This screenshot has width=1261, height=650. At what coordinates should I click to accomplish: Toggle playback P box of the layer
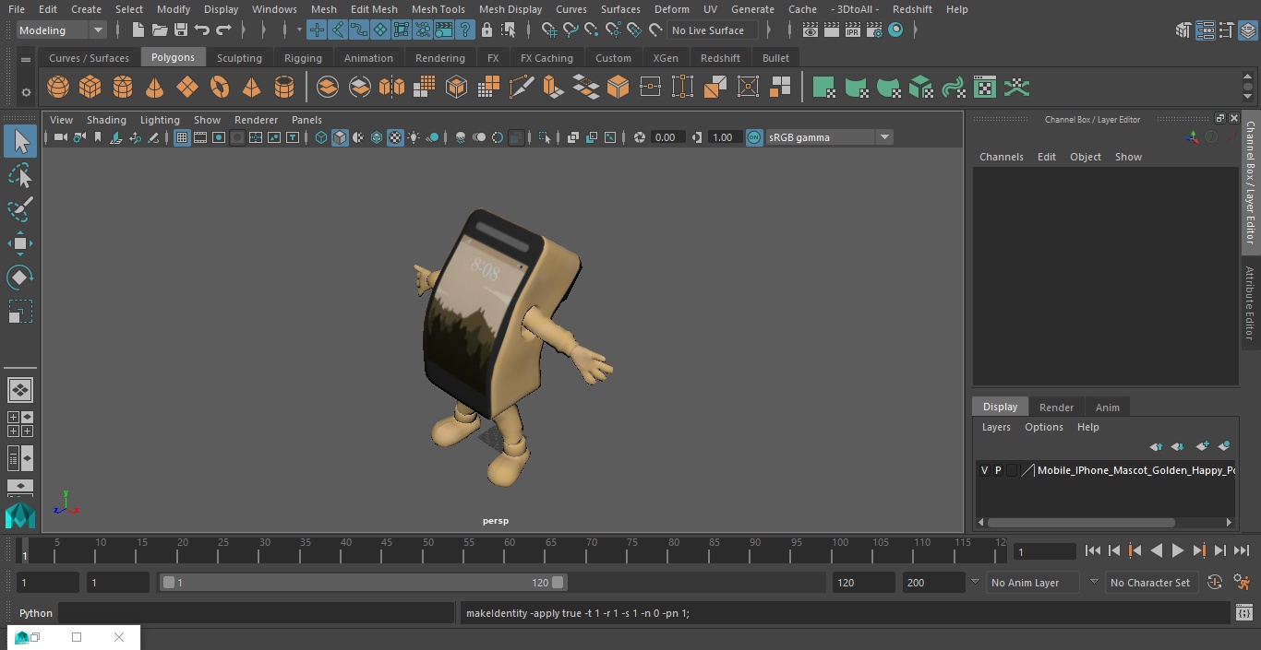tap(998, 470)
